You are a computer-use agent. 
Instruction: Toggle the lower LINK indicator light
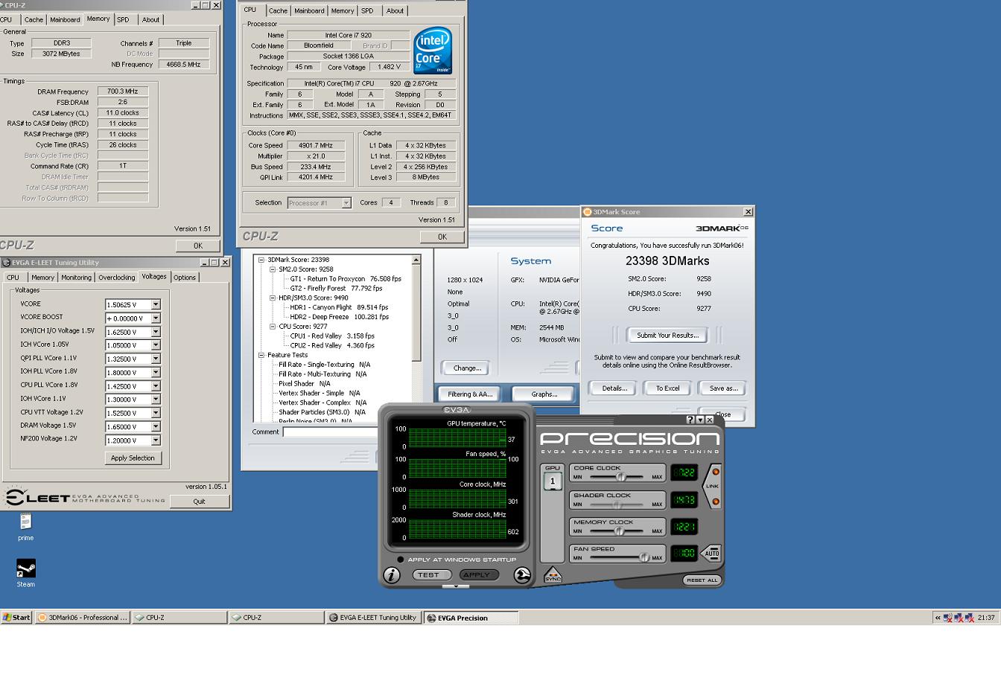716,501
